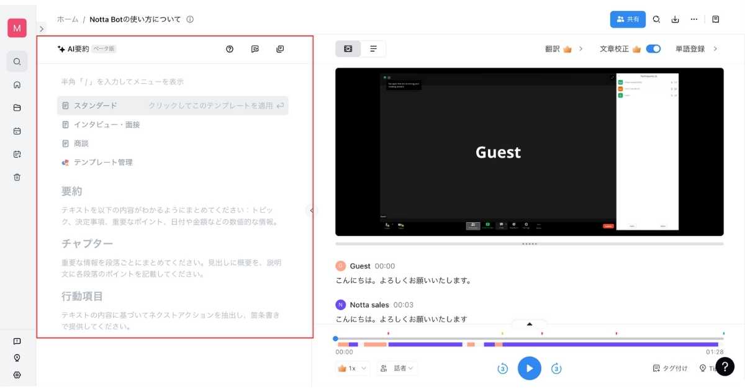The width and height of the screenshot is (745, 391).
Task: Switch to video view tab
Action: pos(348,48)
